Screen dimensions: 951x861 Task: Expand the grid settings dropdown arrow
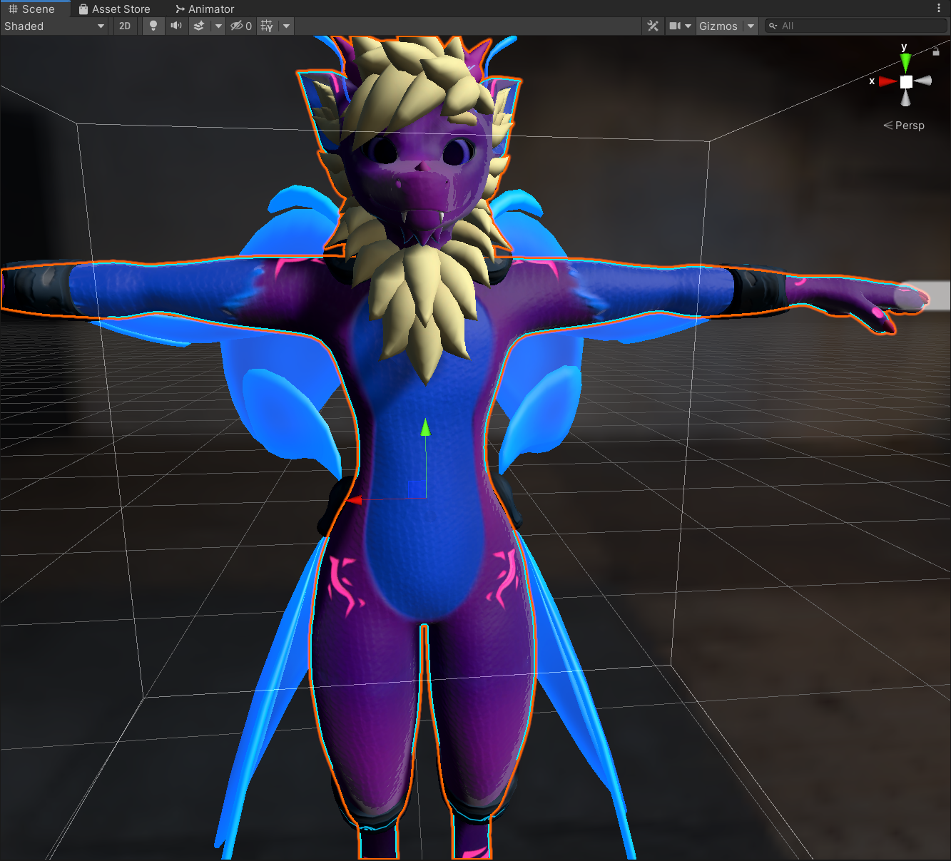coord(286,26)
